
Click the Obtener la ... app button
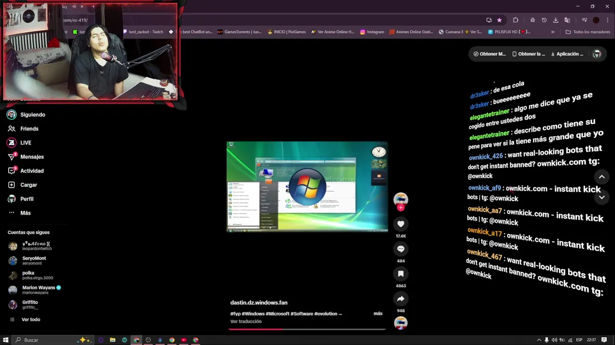[529, 54]
